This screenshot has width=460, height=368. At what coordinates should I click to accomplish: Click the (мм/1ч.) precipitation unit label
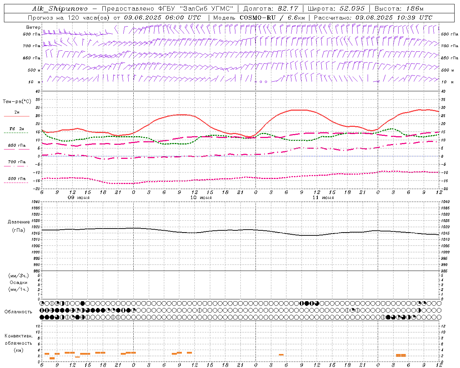point(19,289)
